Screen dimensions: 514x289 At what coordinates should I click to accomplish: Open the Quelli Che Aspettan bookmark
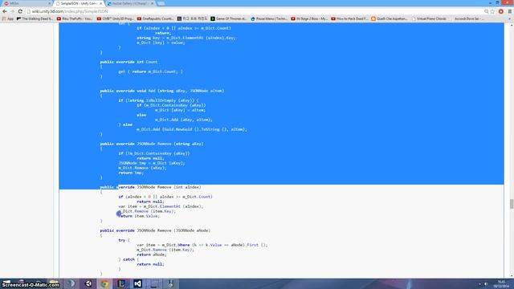coord(390,18)
